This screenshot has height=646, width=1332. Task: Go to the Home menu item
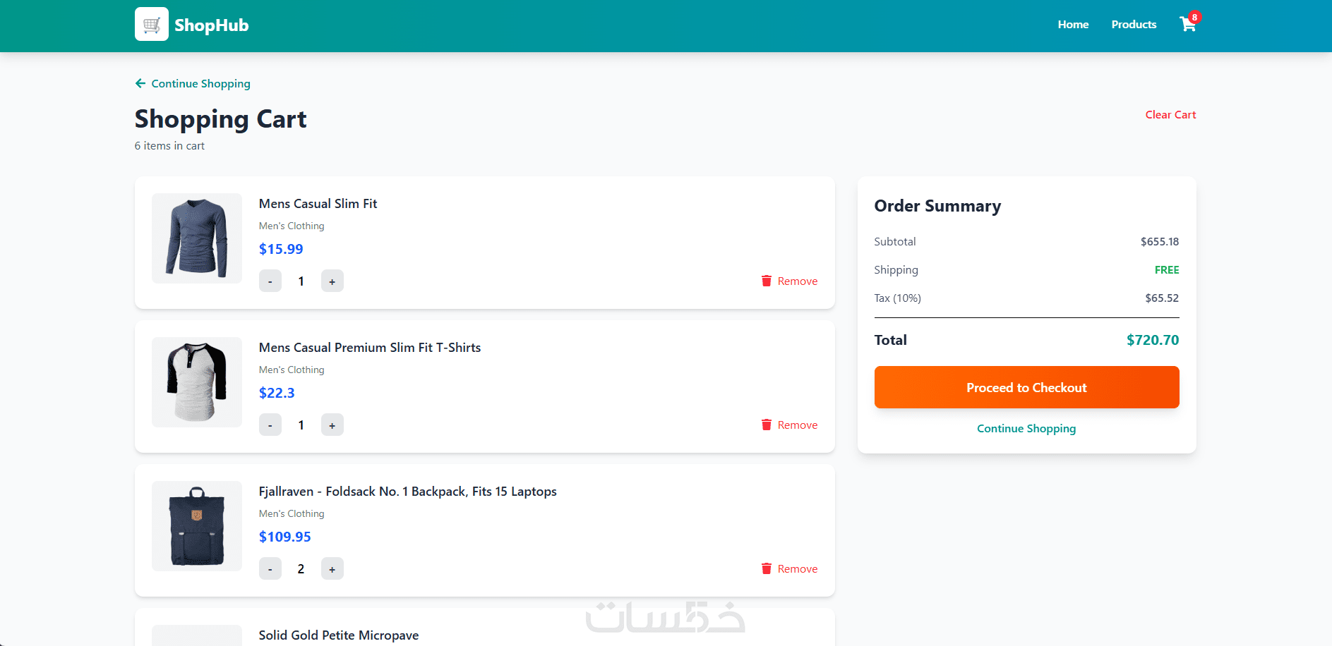pos(1073,25)
